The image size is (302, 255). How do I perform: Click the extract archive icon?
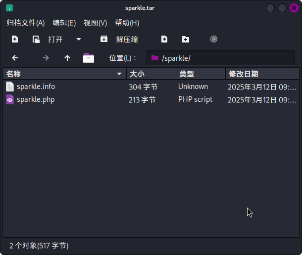tap(104, 39)
